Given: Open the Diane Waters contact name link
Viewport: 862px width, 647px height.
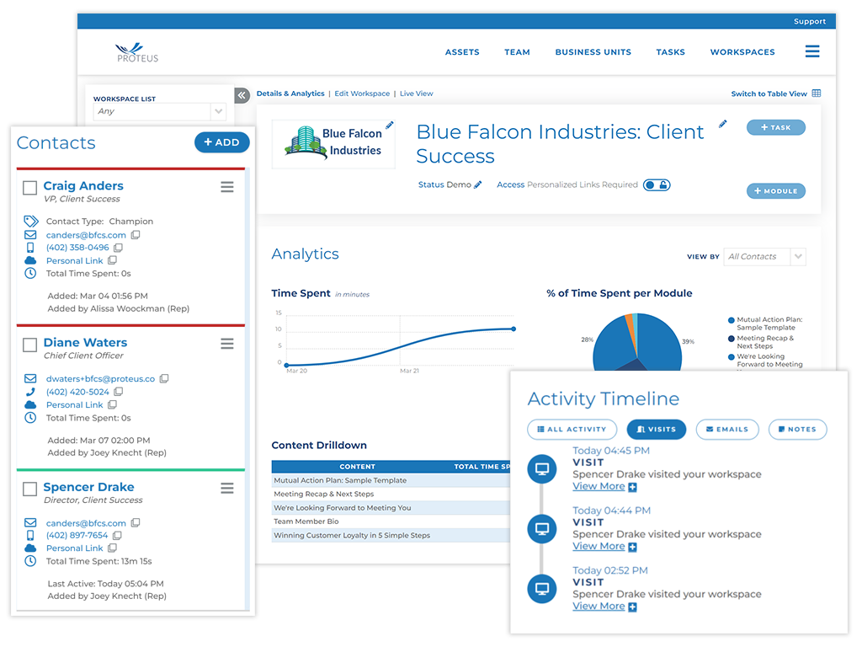Looking at the screenshot, I should click(85, 343).
